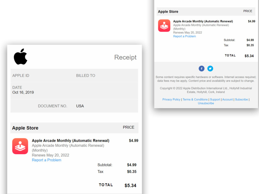Follow the Support link in the footer
The width and height of the screenshot is (259, 194).
click(215, 99)
